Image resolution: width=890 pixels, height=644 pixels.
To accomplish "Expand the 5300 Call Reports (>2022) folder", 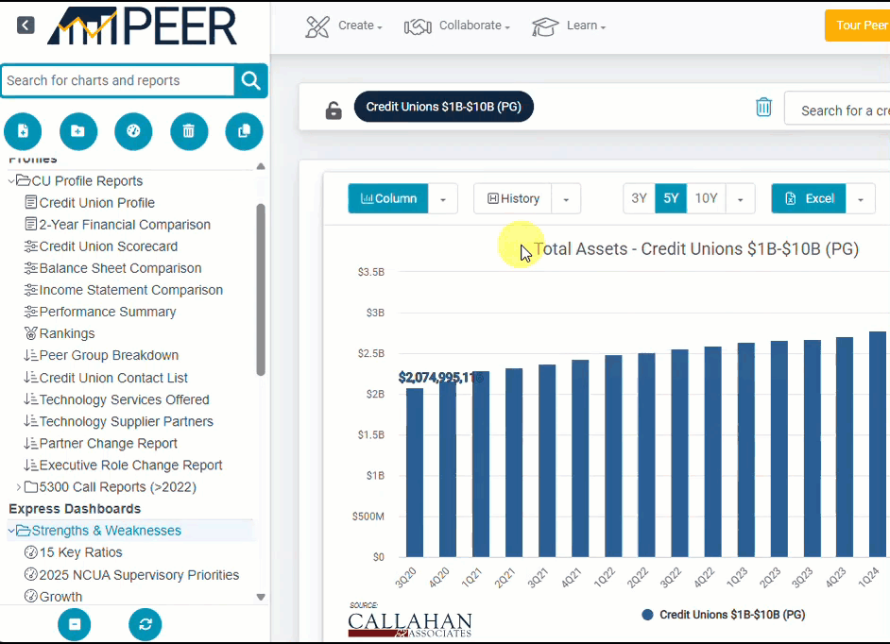I will click(19, 487).
